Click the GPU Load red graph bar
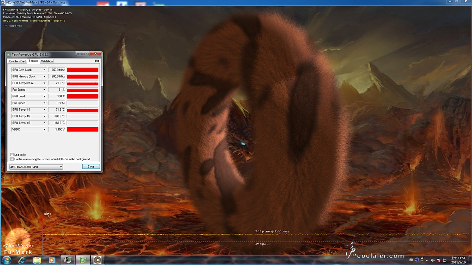This screenshot has height=265, width=472. 83,96
